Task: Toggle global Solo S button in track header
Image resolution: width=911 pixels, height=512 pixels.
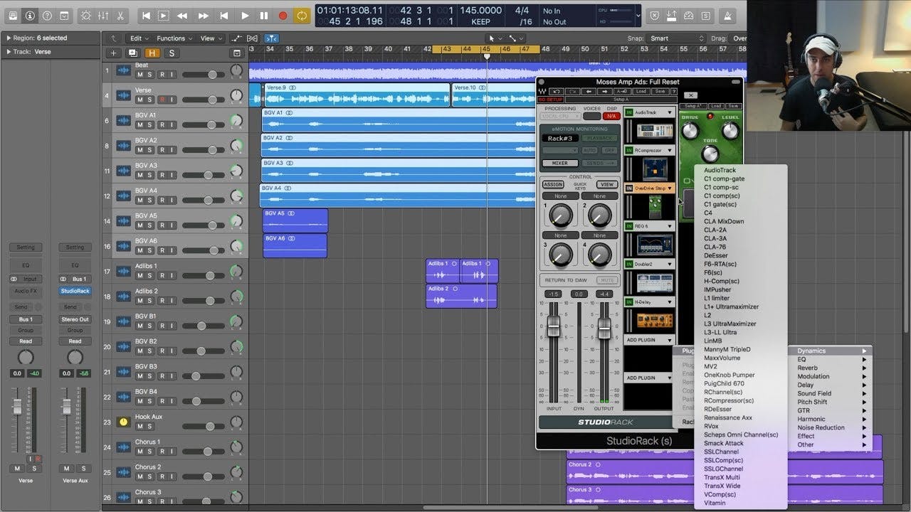Action: [x=172, y=53]
